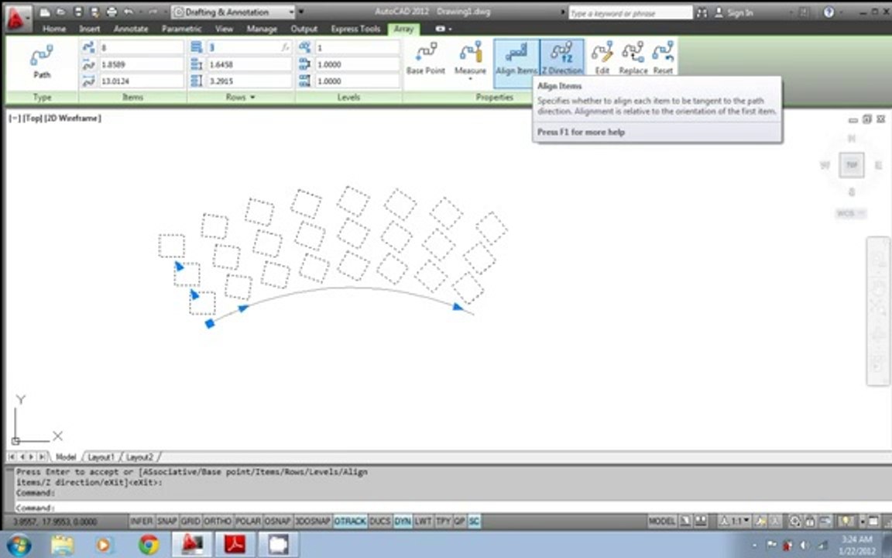Image resolution: width=892 pixels, height=558 pixels.
Task: Click the item spacing field showing 1.8589
Action: (x=141, y=64)
